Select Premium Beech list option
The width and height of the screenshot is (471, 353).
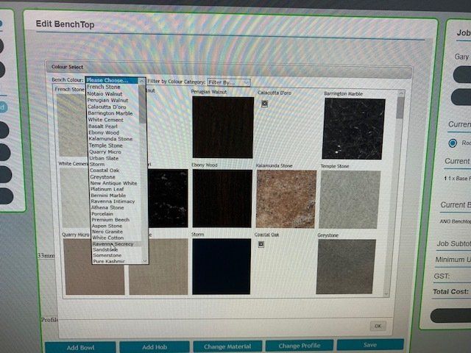tap(110, 220)
